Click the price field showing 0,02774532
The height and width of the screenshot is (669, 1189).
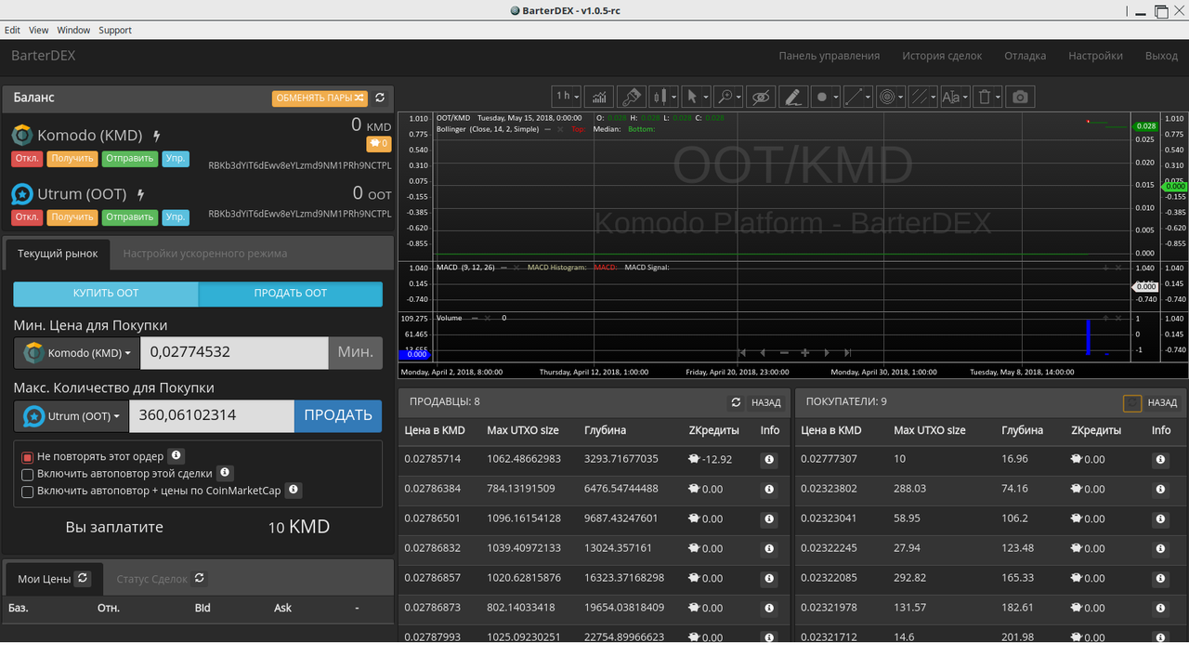[234, 352]
